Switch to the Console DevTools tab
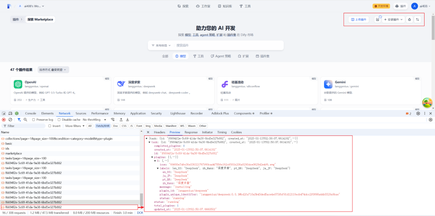 coord(31,113)
